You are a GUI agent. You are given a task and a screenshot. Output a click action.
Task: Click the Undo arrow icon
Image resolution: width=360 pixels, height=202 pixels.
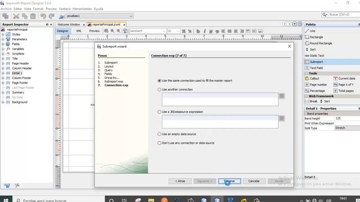(x=43, y=16)
